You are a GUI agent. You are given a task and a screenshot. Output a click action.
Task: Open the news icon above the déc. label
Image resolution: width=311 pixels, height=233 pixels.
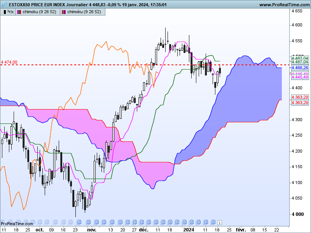pyautogui.click(x=142, y=222)
